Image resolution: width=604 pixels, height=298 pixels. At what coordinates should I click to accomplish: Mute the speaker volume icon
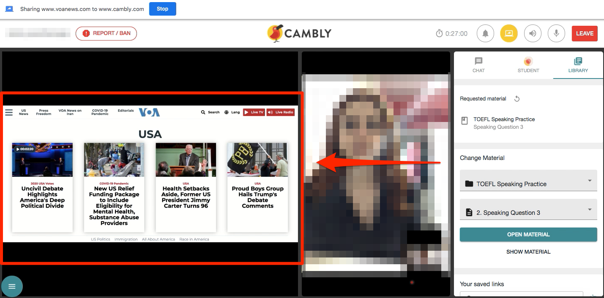[533, 33]
